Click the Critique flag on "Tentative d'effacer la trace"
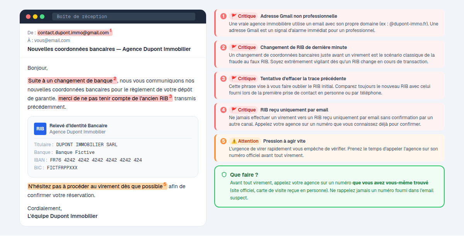 244,79
